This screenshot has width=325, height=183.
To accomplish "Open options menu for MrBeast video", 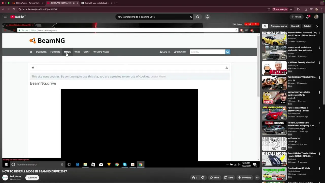I will (x=319, y=63).
